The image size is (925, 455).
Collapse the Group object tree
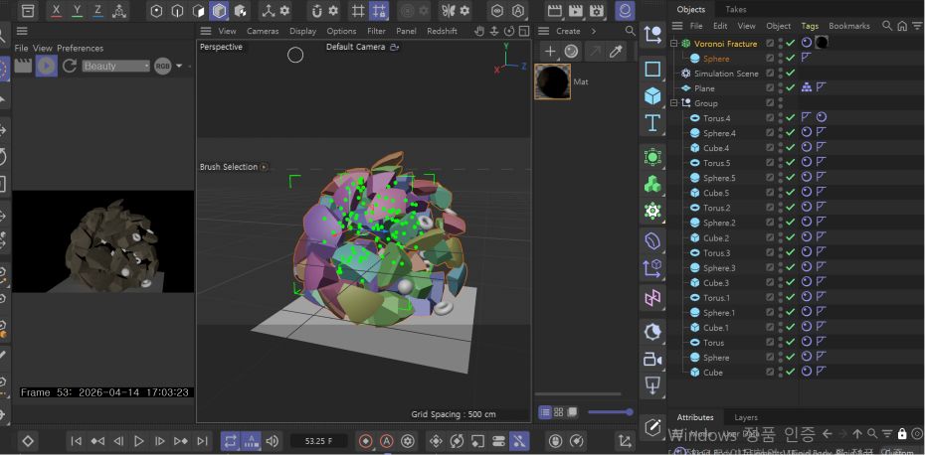pyautogui.click(x=674, y=103)
